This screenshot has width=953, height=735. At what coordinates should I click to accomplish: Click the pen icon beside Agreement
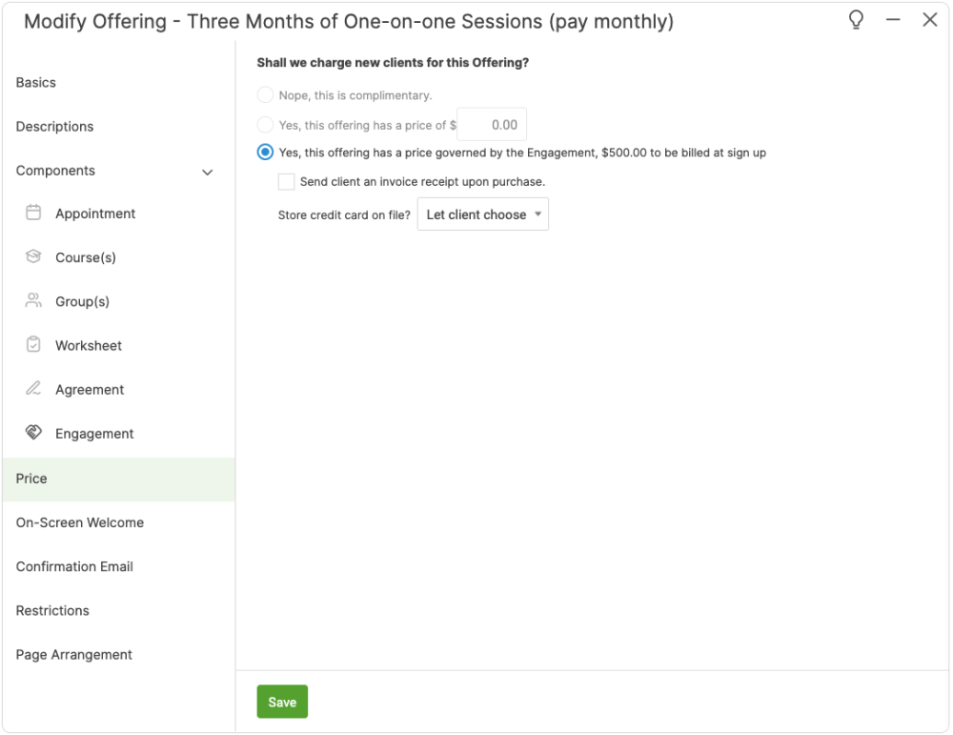point(33,389)
